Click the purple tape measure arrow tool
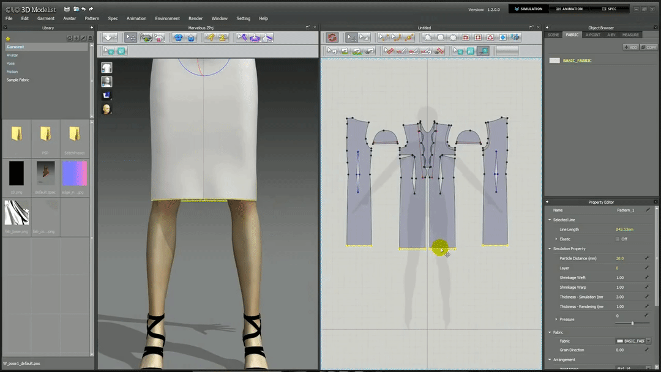The width and height of the screenshot is (661, 372). coord(242,37)
